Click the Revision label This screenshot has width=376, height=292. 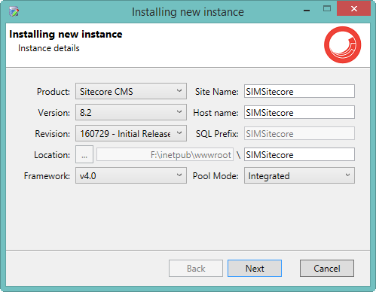tap(53, 134)
